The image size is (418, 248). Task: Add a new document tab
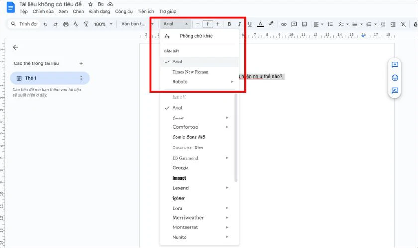point(81,63)
